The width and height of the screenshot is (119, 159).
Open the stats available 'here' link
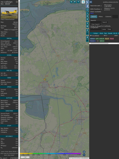(x=92, y=13)
